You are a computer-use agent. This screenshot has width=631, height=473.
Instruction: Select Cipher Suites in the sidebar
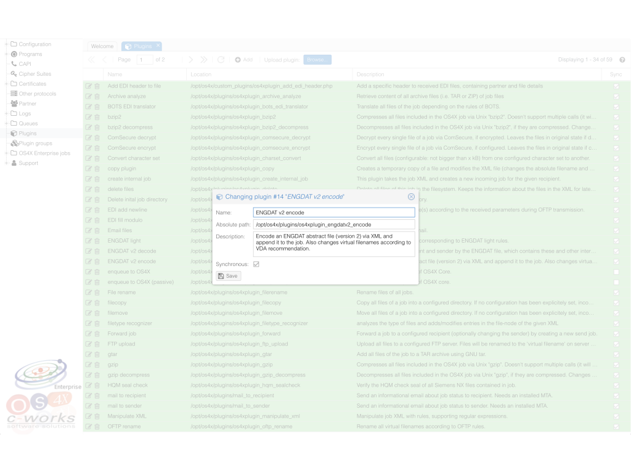click(30, 74)
